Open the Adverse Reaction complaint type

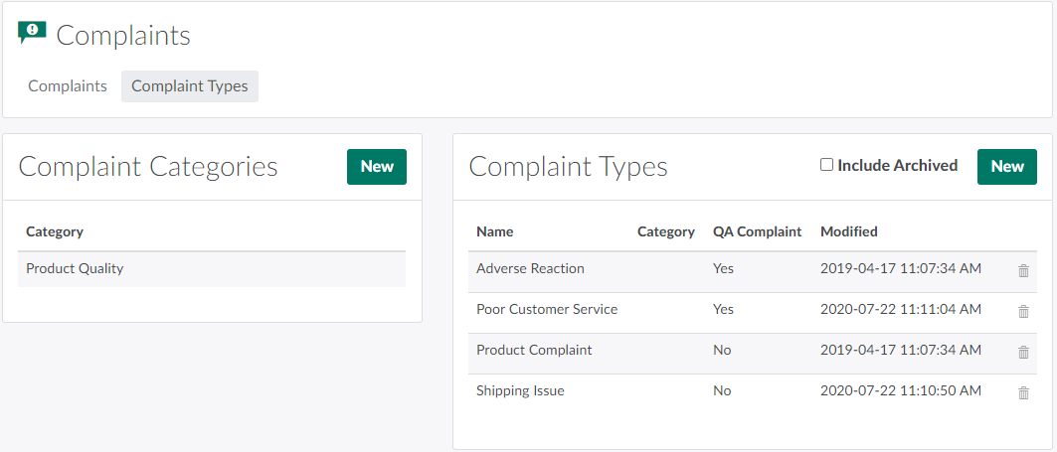tap(530, 268)
